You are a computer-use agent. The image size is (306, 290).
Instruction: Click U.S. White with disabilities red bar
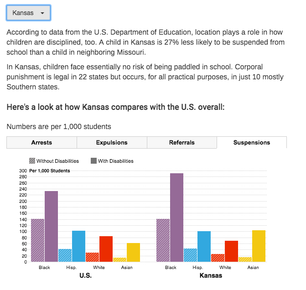106,249
